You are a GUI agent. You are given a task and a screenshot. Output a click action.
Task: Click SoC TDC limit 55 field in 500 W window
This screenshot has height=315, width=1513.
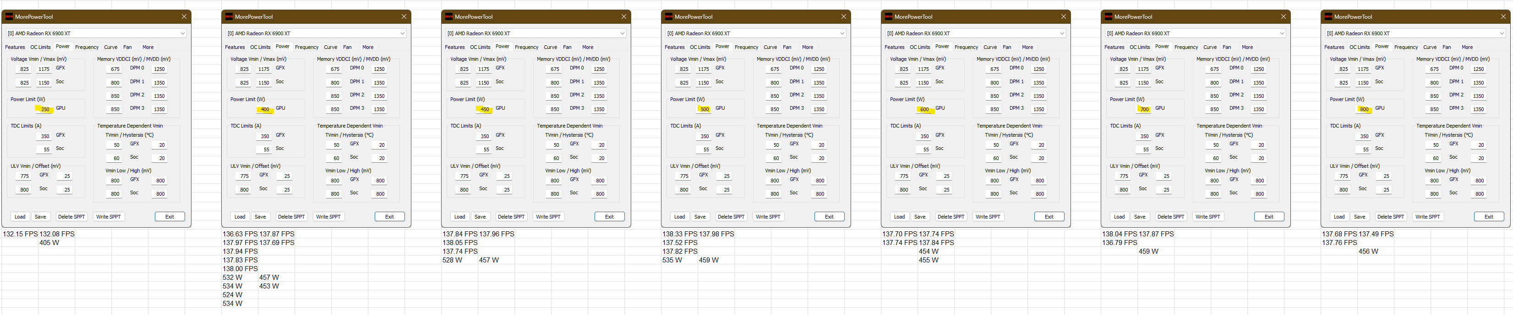(703, 149)
